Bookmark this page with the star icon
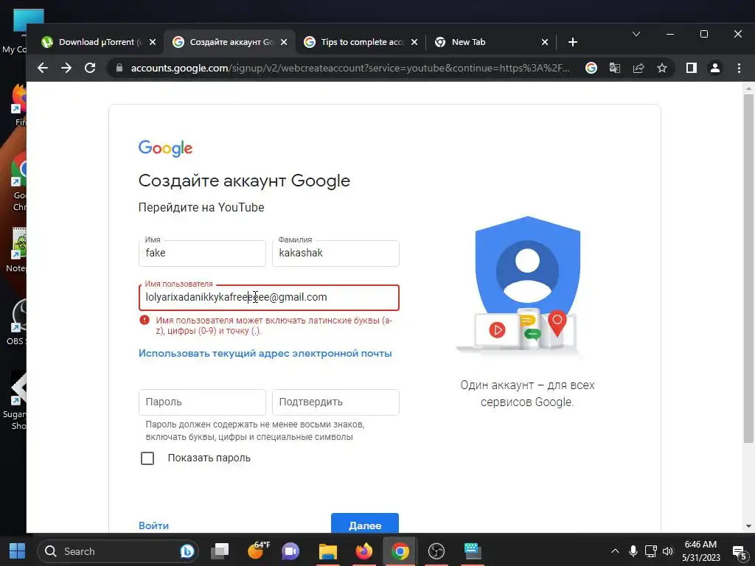The width and height of the screenshot is (755, 566). (x=662, y=68)
